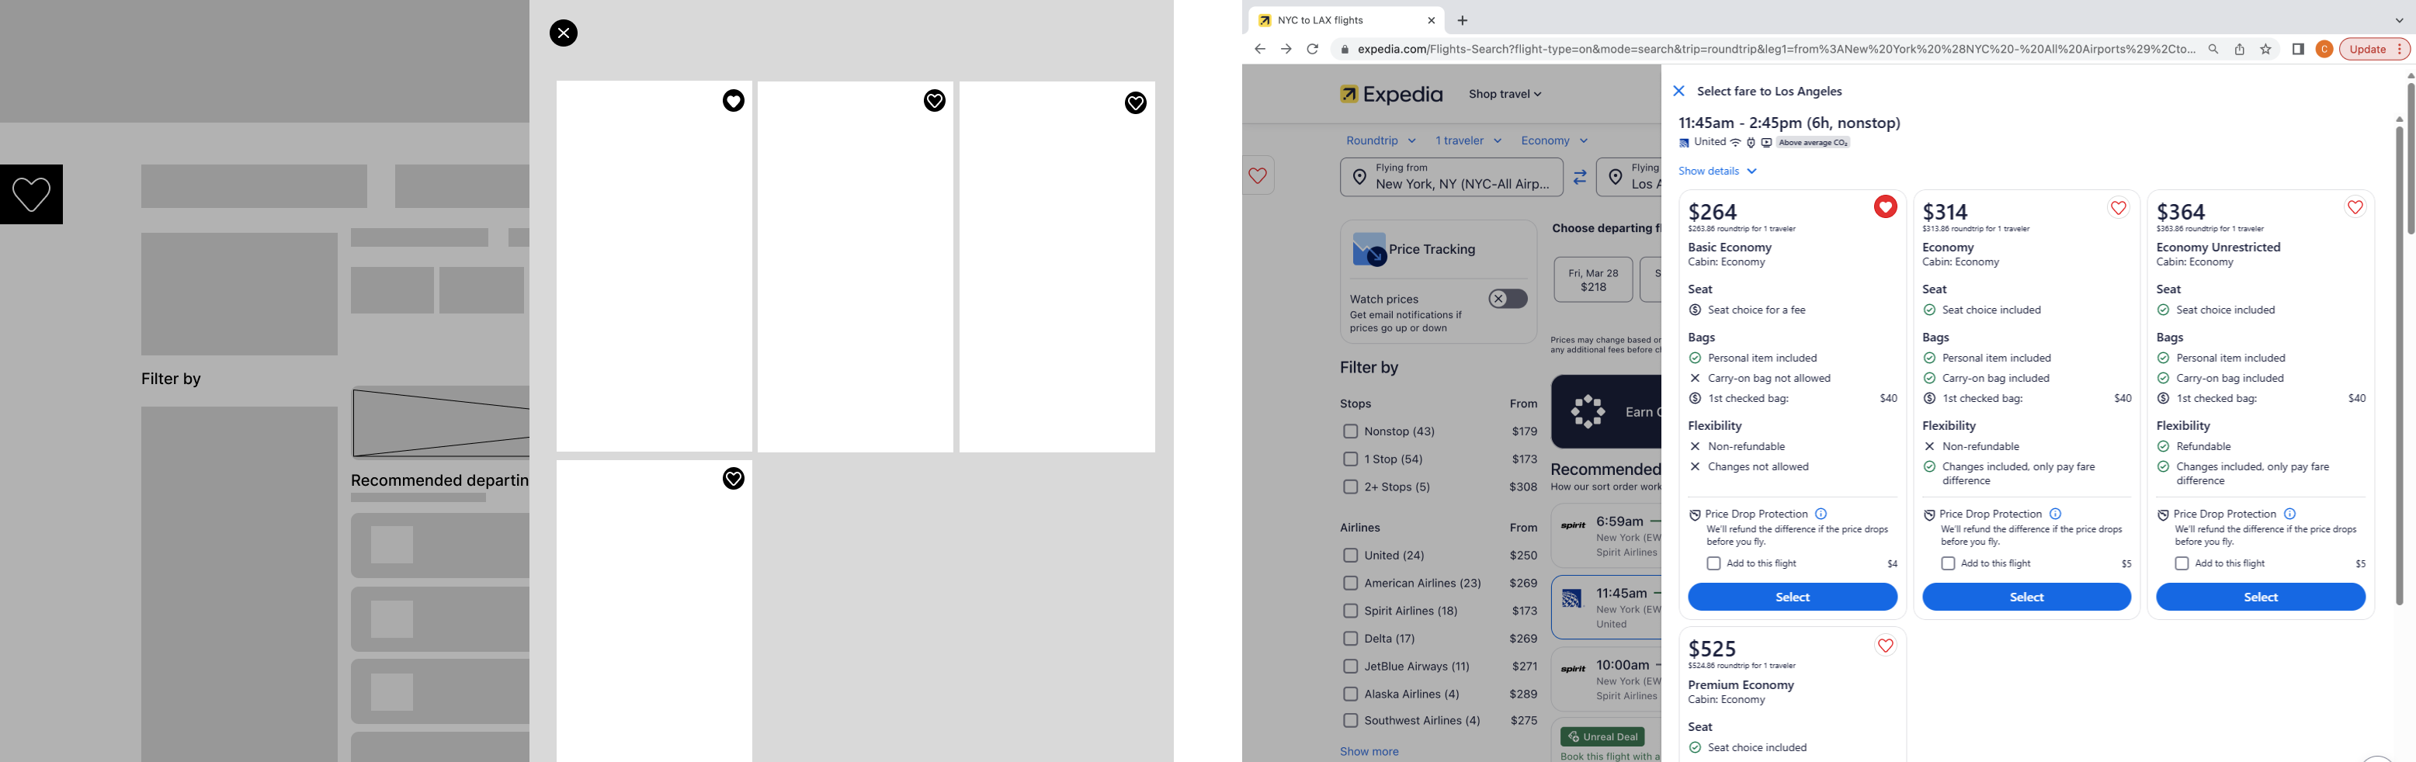The width and height of the screenshot is (2416, 762).
Task: Open the browser side panel icon
Action: [x=2298, y=49]
